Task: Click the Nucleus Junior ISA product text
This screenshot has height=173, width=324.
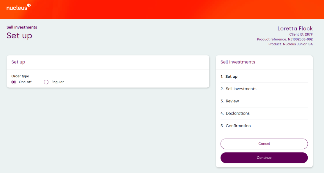Action: (x=298, y=44)
